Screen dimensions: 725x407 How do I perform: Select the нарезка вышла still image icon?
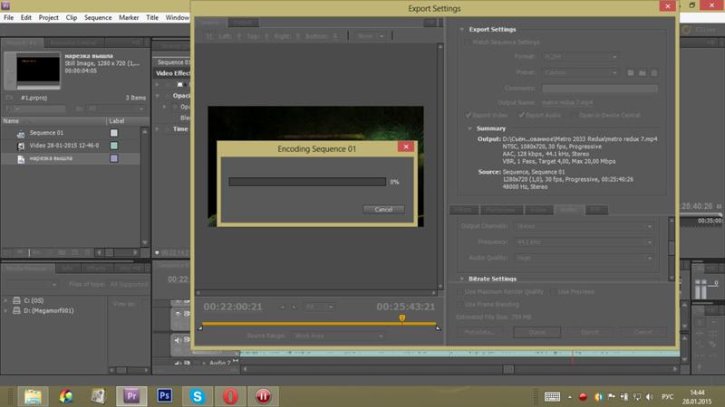21,159
